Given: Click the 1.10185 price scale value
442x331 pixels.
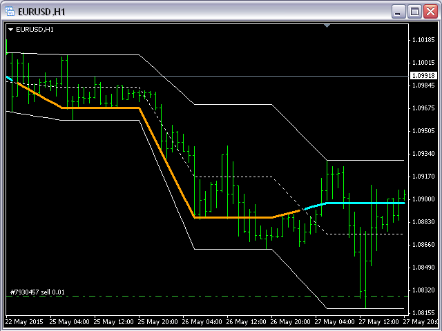Looking at the screenshot, I should [423, 40].
